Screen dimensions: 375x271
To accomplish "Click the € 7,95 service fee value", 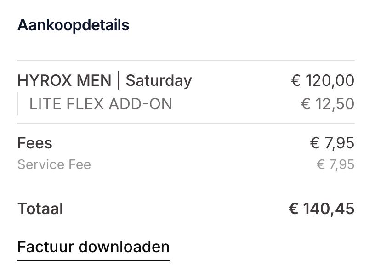I will (335, 164).
